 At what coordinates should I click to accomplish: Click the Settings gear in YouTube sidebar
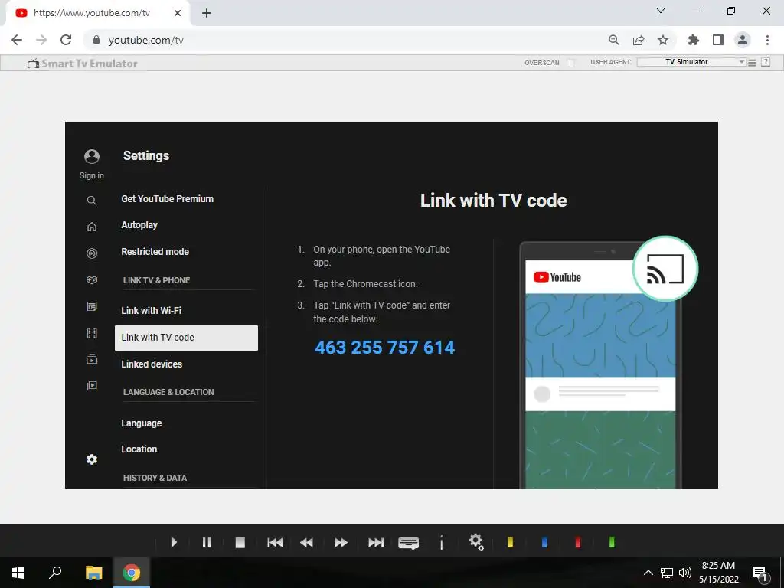tap(92, 459)
